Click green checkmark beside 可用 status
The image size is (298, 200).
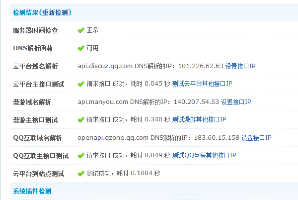coord(81,48)
